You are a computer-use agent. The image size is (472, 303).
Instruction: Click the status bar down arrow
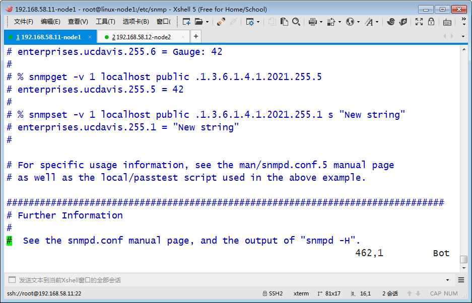pyautogui.click(x=418, y=293)
